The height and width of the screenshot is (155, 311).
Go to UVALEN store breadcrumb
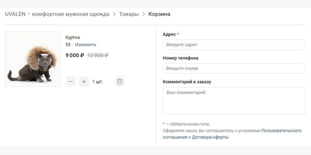coord(57,14)
